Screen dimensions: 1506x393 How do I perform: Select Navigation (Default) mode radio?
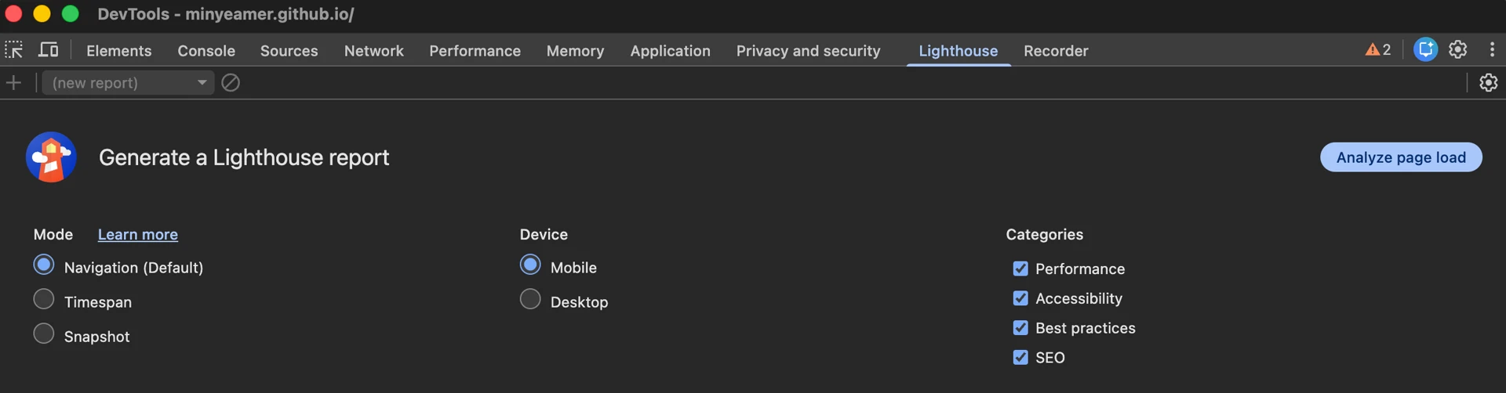pyautogui.click(x=44, y=265)
